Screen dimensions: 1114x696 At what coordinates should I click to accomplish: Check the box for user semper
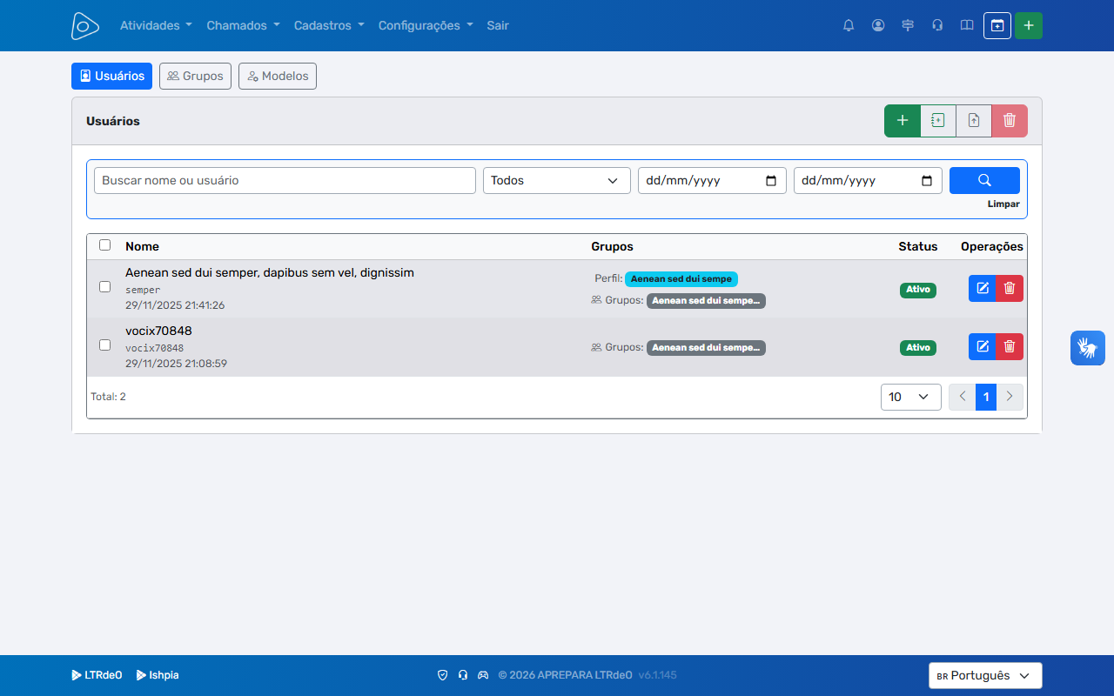pyautogui.click(x=105, y=286)
